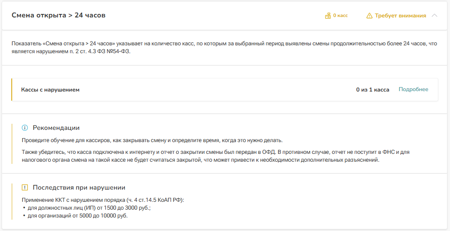The height and width of the screenshot is (231, 450).
Task: Select the Кассы с нарушением label
Action: pos(50,90)
